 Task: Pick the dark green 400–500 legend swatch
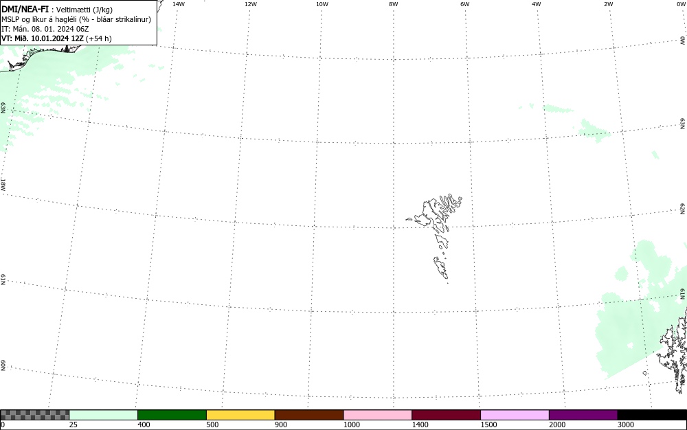(x=172, y=415)
